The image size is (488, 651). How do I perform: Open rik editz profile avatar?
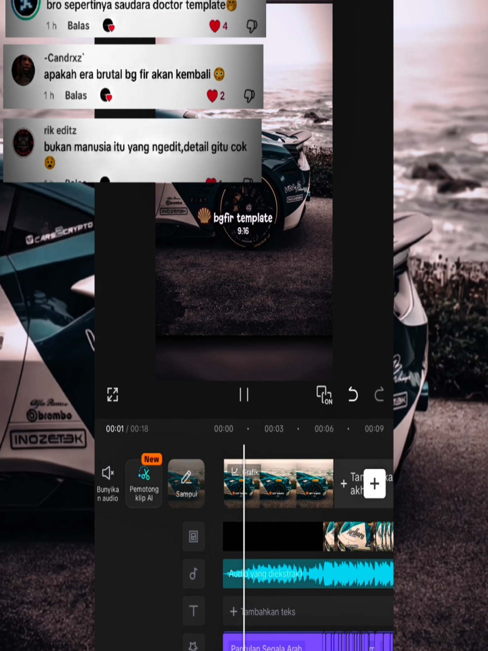point(24,143)
